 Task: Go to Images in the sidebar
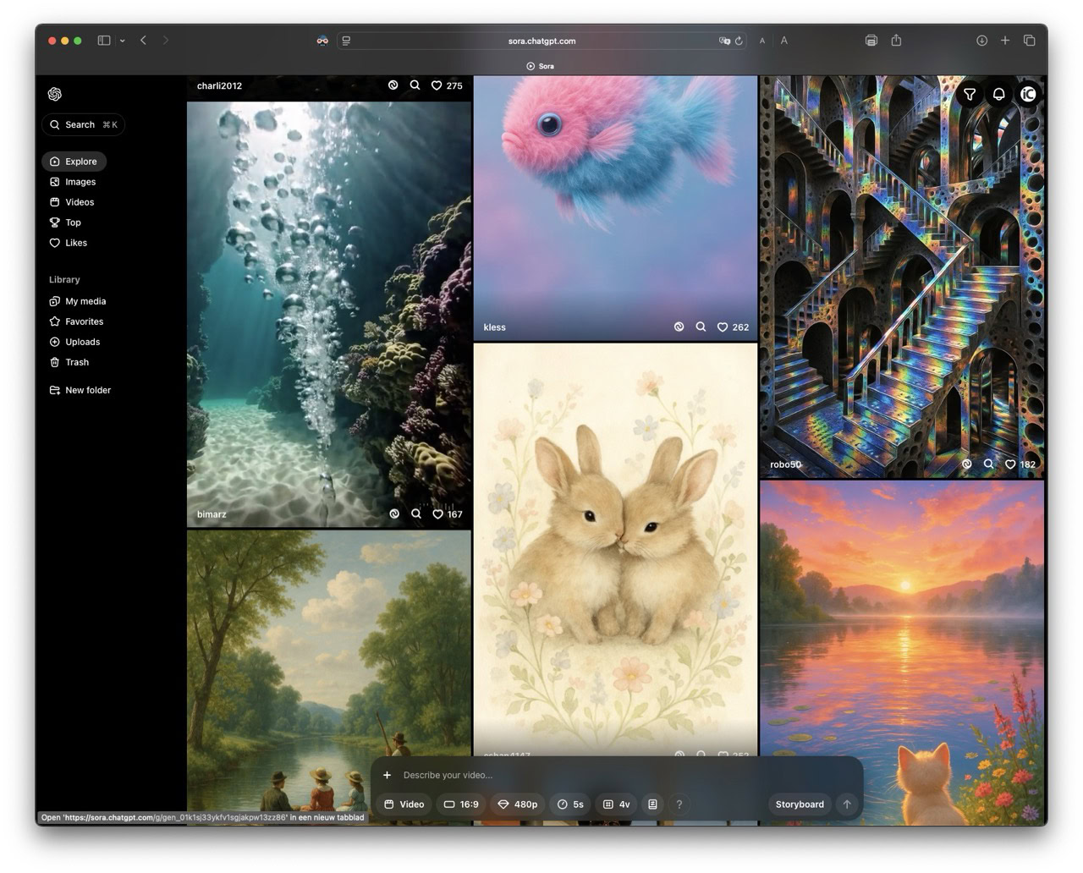(x=80, y=182)
